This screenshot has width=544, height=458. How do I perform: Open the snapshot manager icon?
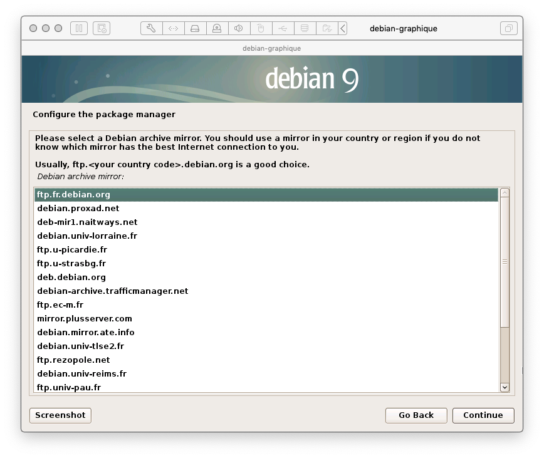[102, 28]
